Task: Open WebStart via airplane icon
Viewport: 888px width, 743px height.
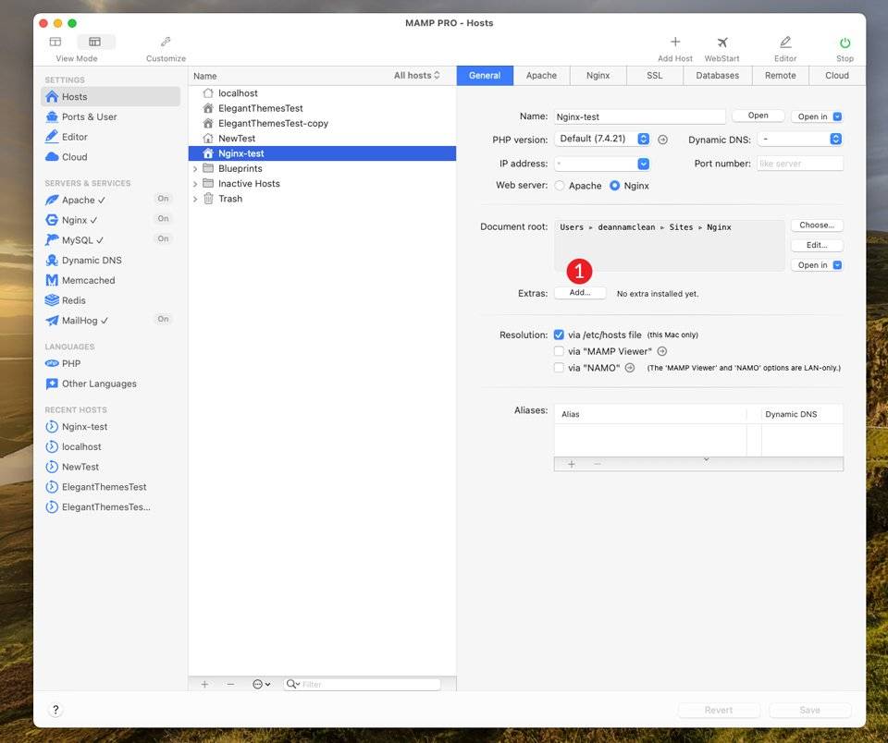Action: tap(721, 43)
